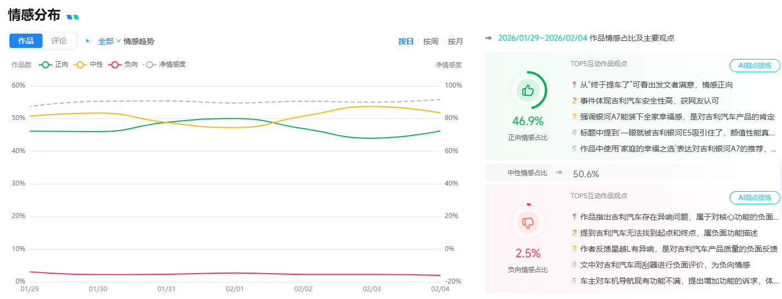
Task: Hide the 负向 legend series
Action: 123,64
